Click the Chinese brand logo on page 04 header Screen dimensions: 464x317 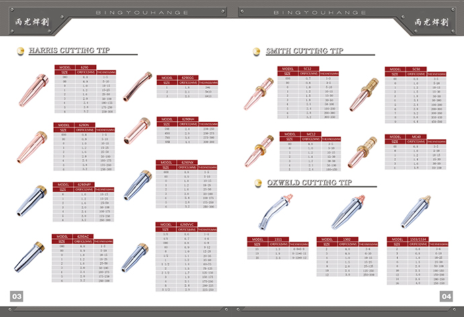coord(432,22)
